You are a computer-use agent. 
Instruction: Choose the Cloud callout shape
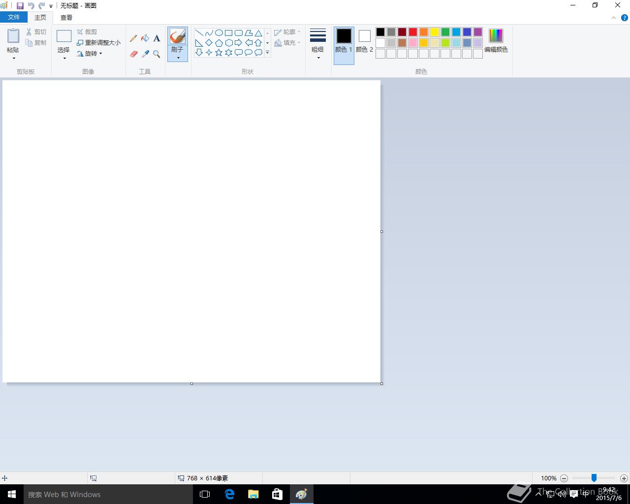pos(258,52)
